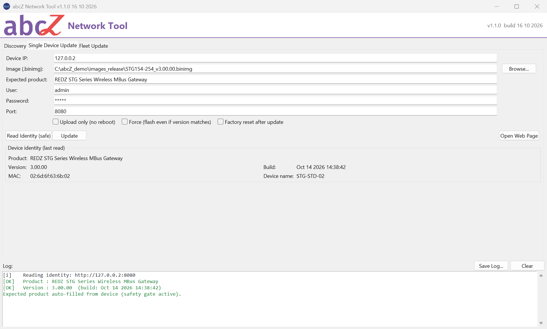The image size is (547, 329).
Task: Focus the Password field
Action: tap(275, 101)
